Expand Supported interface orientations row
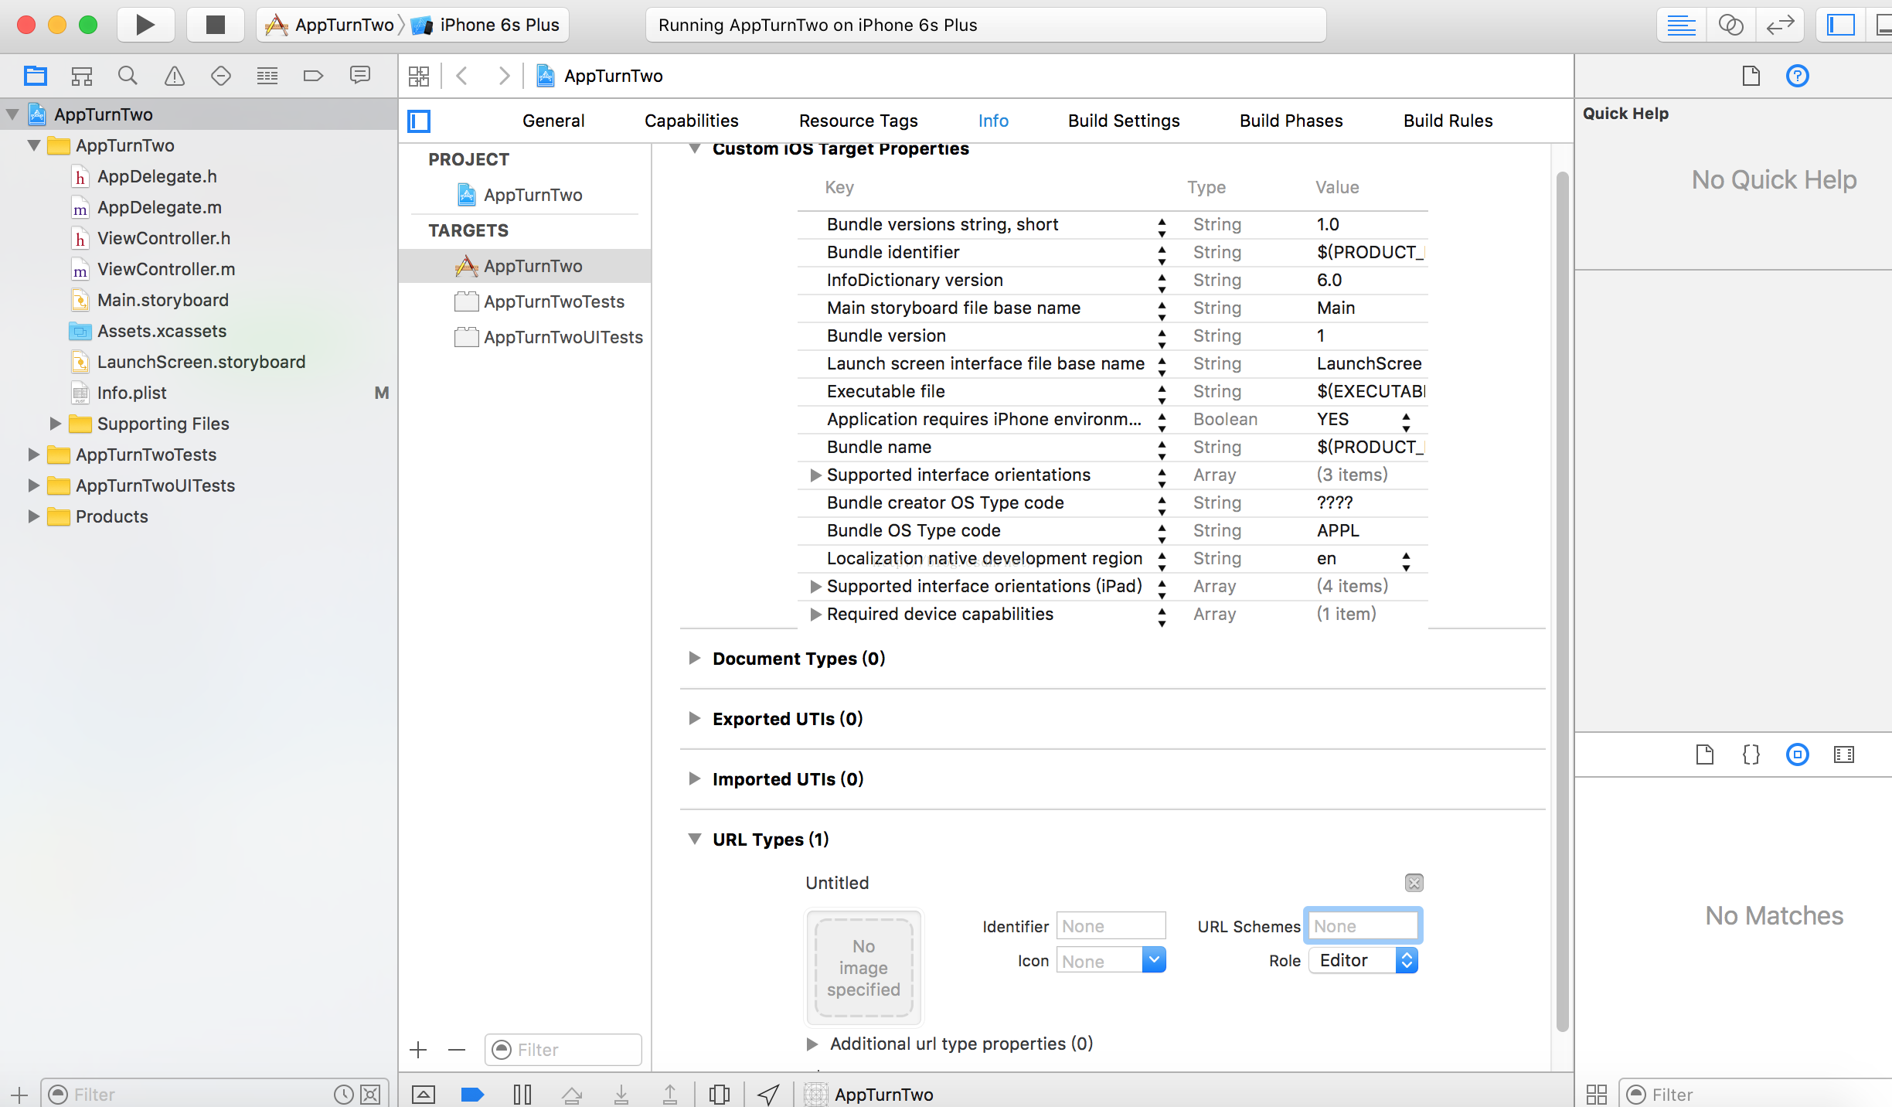Image resolution: width=1892 pixels, height=1107 pixels. point(815,475)
